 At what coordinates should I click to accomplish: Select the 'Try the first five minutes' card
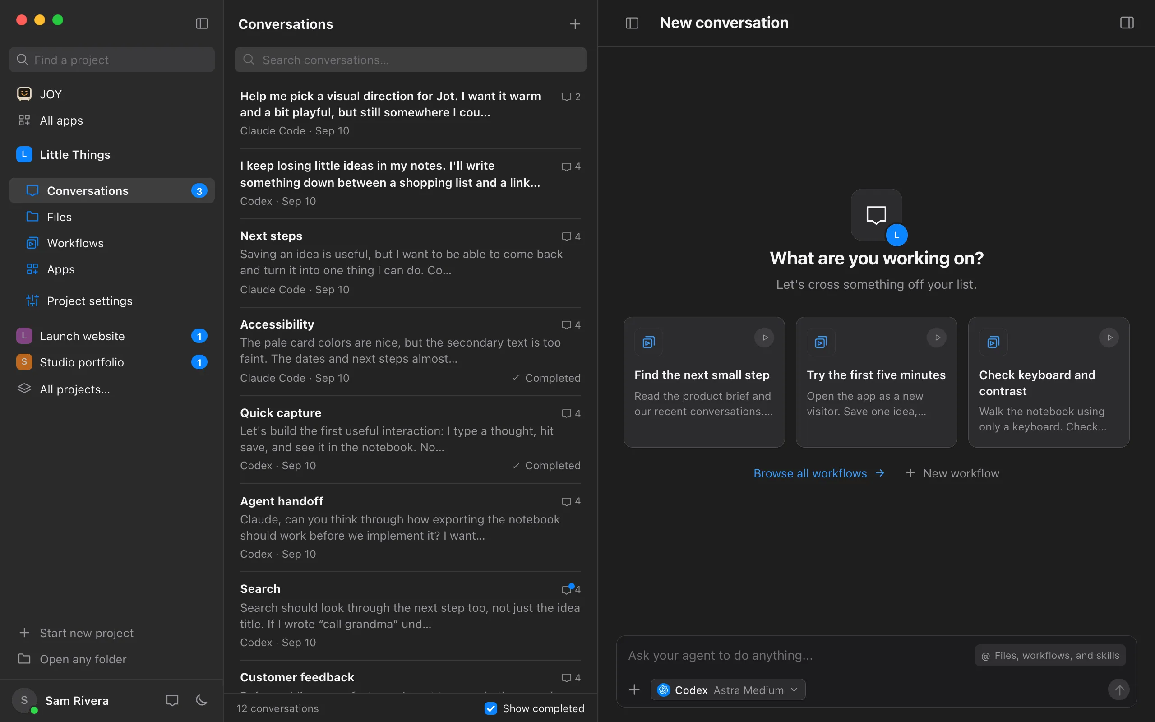tap(876, 382)
